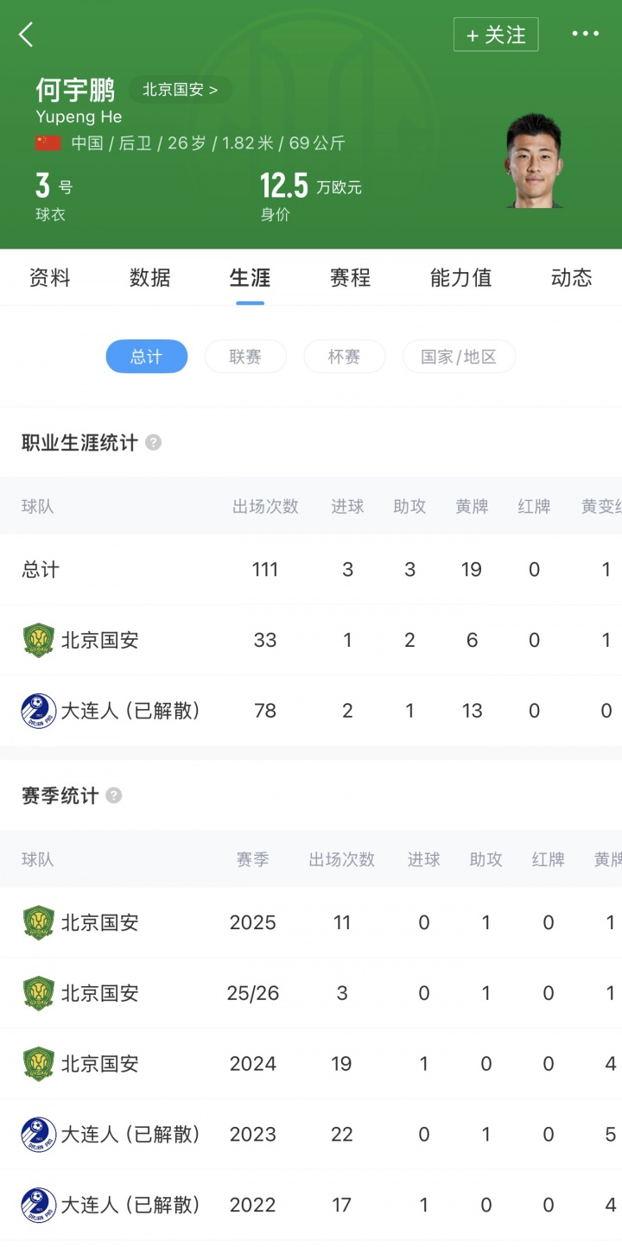Tap Beijing Guoan crest in 2025 season row
Image resolution: width=622 pixels, height=1247 pixels.
(39, 923)
